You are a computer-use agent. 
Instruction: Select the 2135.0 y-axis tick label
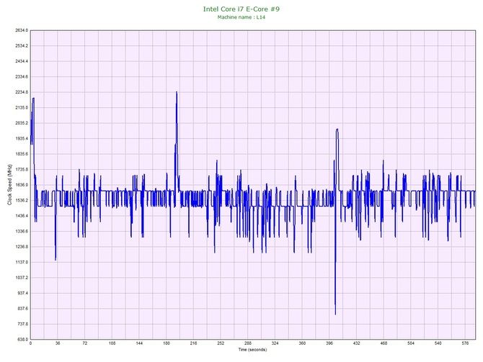click(x=22, y=108)
